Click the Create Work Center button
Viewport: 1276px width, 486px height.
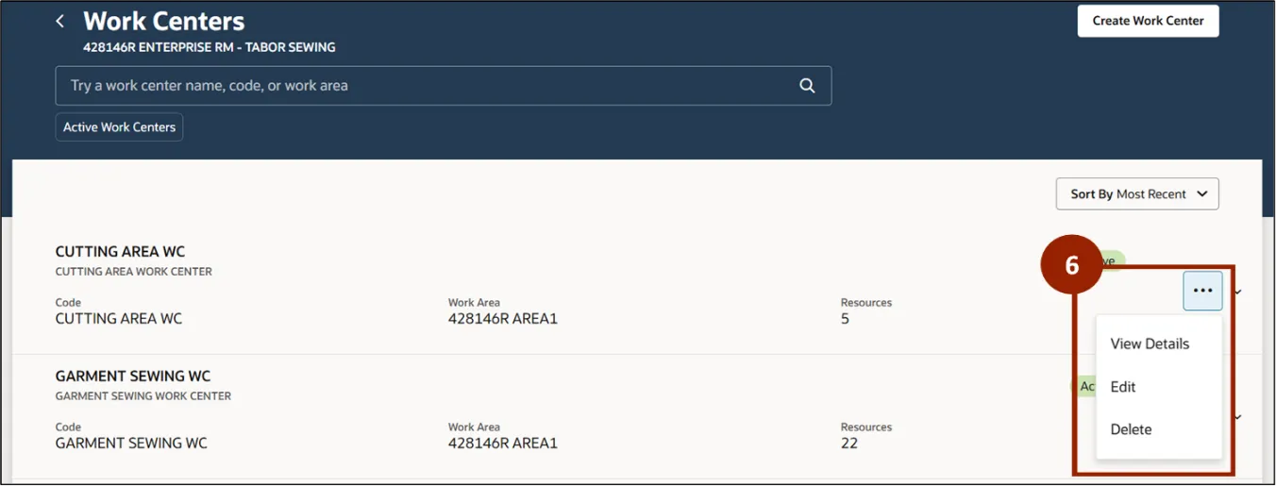[x=1148, y=21]
